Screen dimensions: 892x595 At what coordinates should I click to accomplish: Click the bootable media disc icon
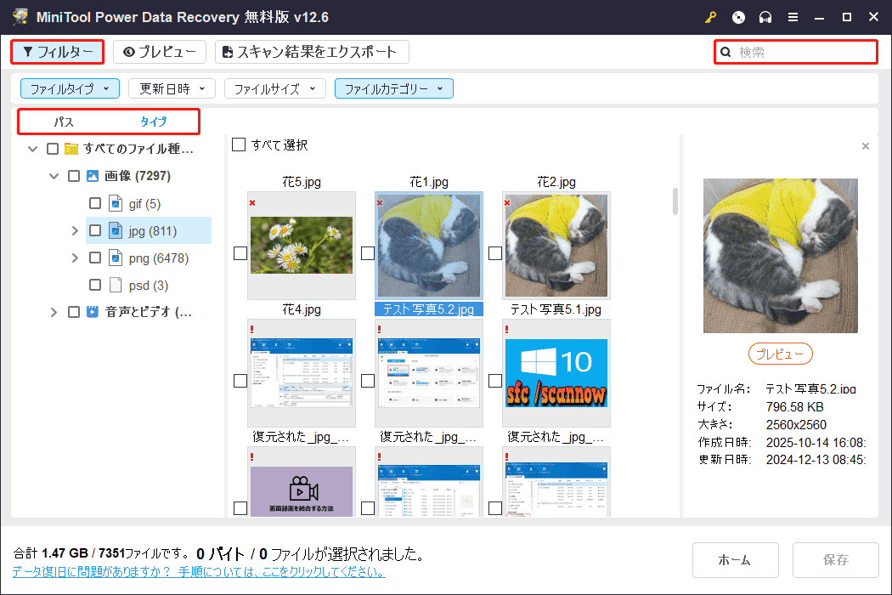[x=738, y=17]
